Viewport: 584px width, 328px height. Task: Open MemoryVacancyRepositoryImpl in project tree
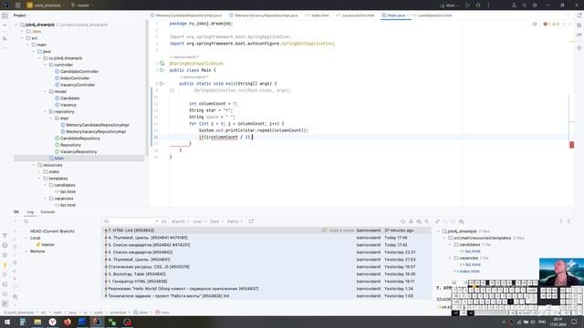pyautogui.click(x=93, y=131)
